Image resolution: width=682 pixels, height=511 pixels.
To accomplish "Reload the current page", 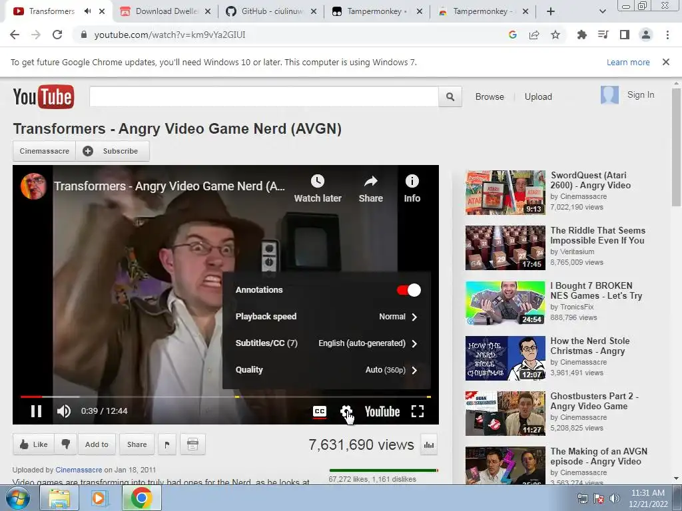I will pyautogui.click(x=57, y=35).
